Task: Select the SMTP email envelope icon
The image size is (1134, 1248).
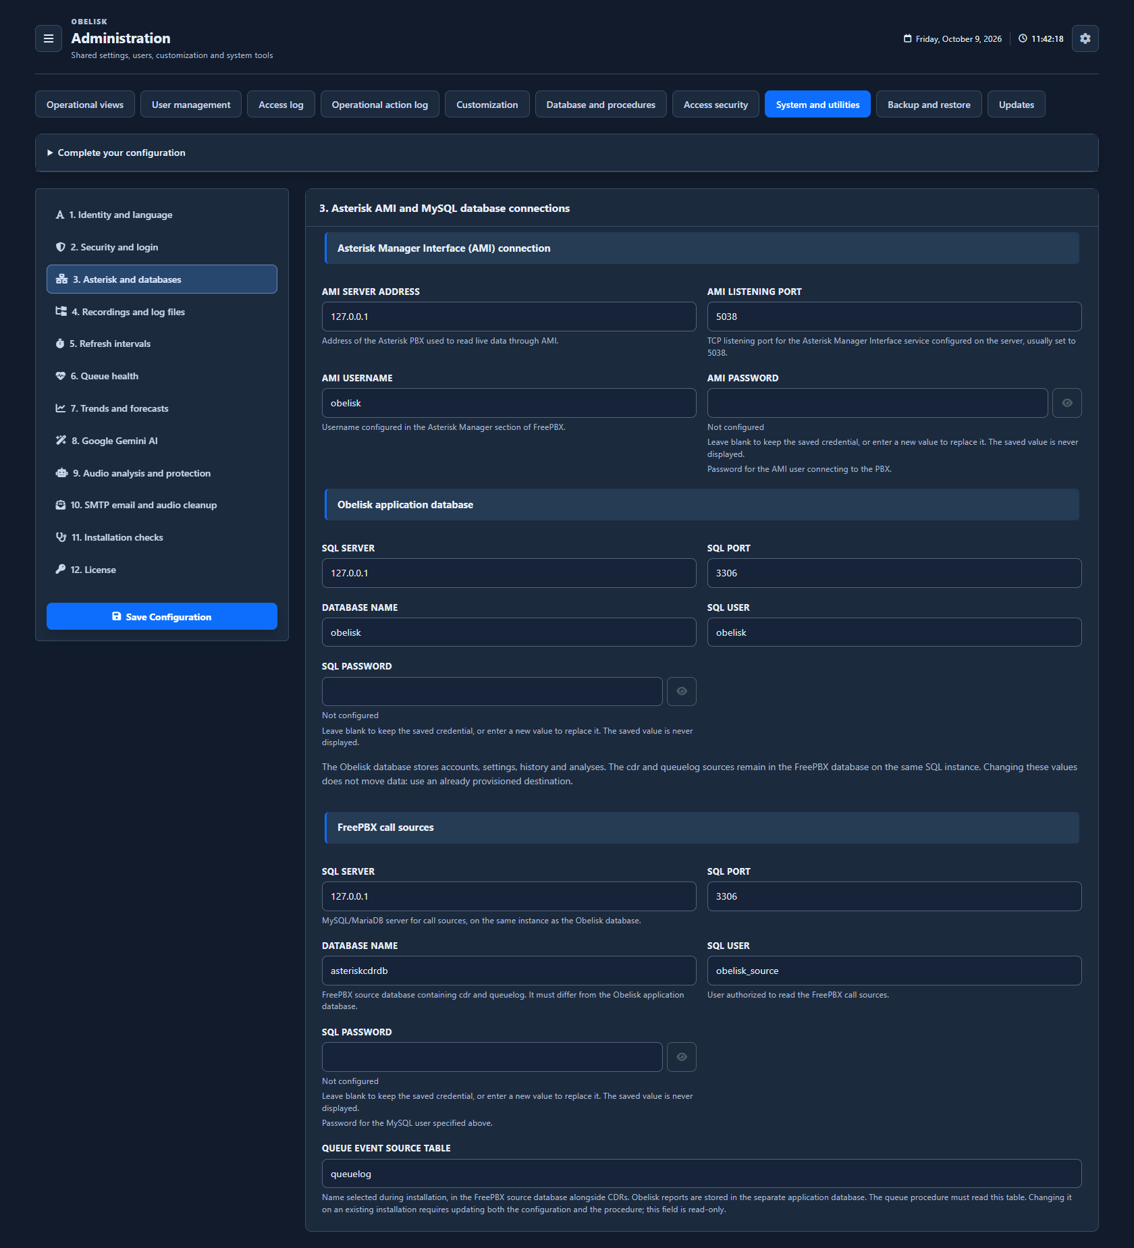Action: tap(61, 505)
